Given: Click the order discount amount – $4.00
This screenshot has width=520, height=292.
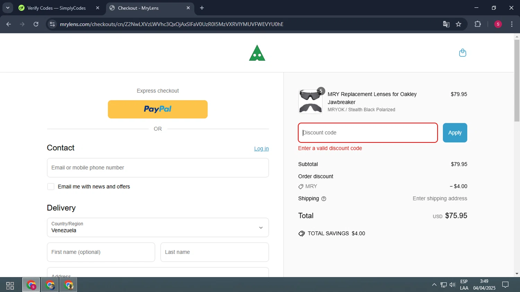Looking at the screenshot, I should tap(458, 186).
